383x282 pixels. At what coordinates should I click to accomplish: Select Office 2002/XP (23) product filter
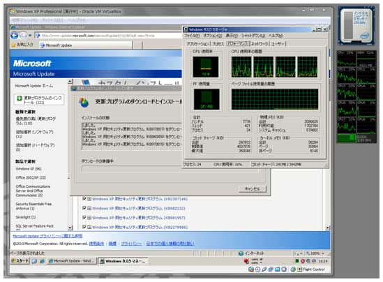[x=31, y=178]
